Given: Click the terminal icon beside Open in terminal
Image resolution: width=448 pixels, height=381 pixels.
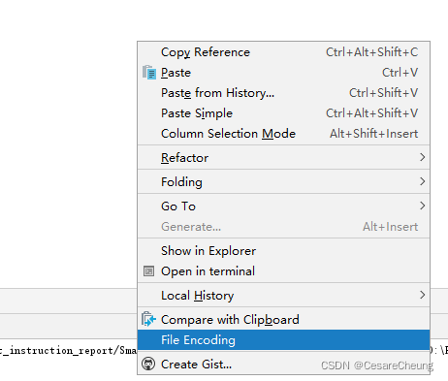Looking at the screenshot, I should 148,271.
